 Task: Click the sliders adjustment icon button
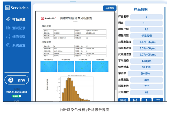coord(135,100)
